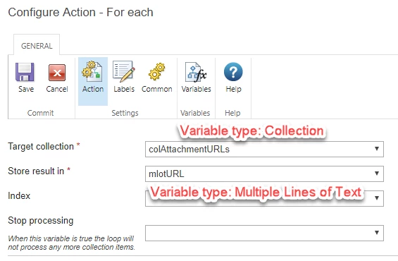Click the Target collection label
398x261 pixels.
pyautogui.click(x=41, y=147)
